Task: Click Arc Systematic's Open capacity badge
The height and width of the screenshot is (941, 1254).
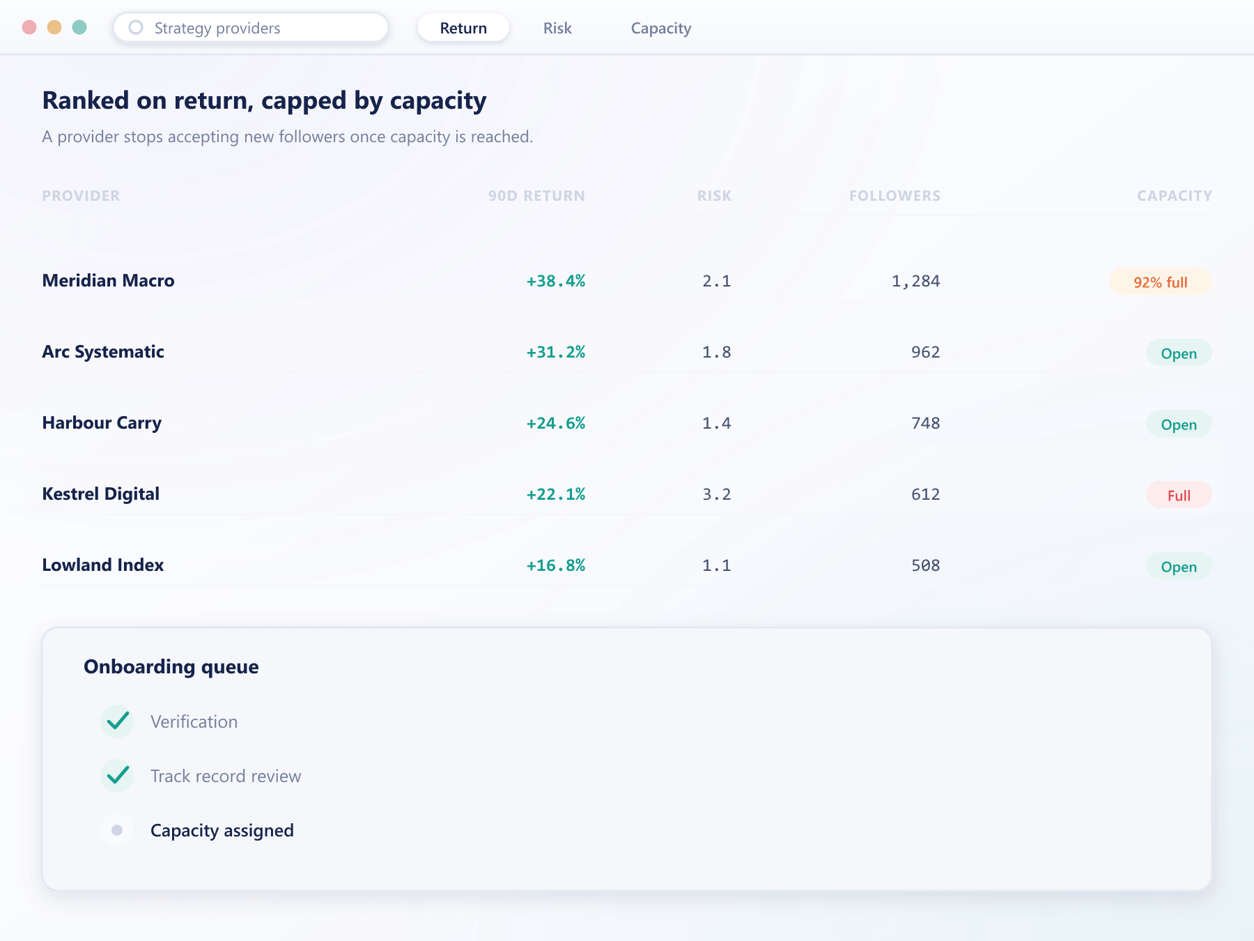Action: 1179,353
